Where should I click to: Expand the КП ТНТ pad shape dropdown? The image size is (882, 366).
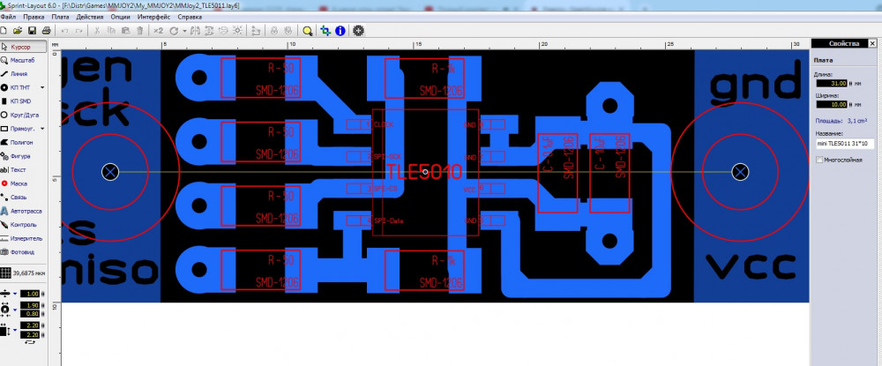[x=42, y=87]
